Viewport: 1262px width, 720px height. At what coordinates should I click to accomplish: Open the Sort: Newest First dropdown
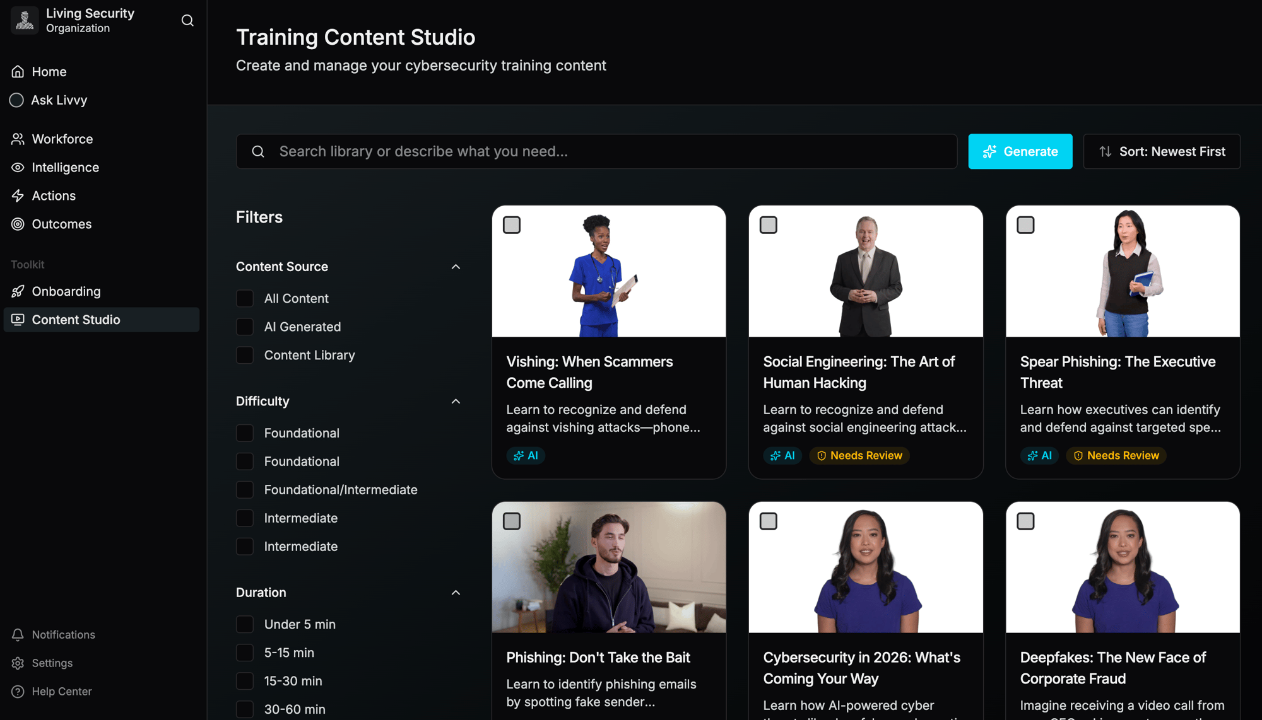point(1162,151)
